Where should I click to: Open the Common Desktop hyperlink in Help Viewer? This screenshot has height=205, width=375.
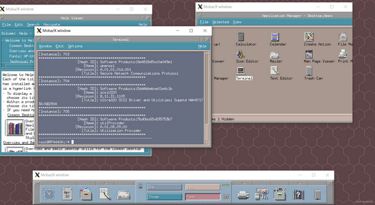21,115
